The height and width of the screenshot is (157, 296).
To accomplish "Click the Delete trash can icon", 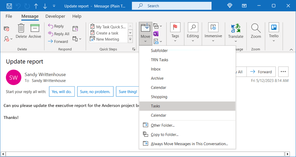I will (21, 28).
